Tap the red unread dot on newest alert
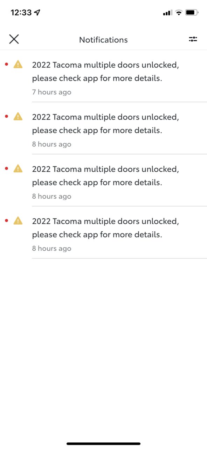Viewport: 207px width, 449px height. 6,64
